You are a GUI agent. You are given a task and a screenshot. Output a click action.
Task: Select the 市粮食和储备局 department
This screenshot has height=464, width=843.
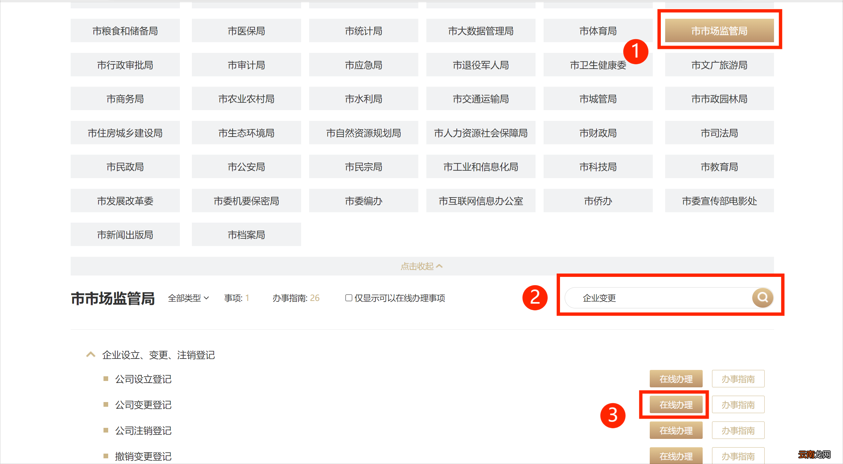pos(125,30)
